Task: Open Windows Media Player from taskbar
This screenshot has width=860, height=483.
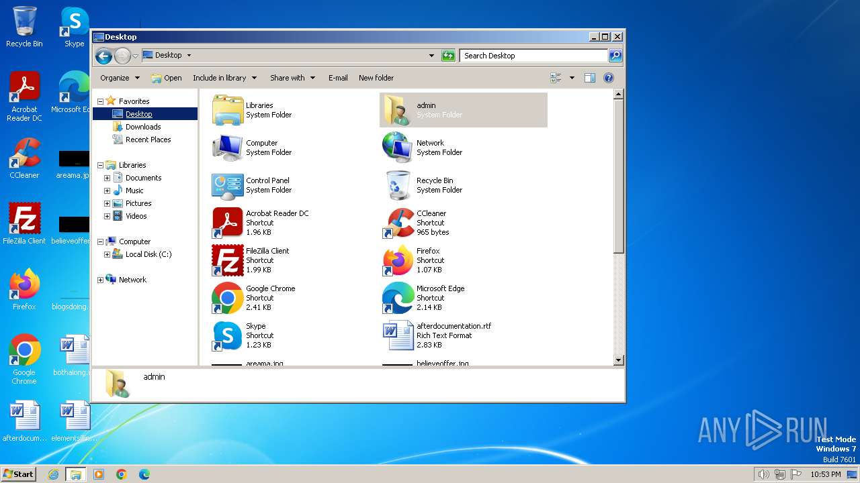Action: coord(99,474)
